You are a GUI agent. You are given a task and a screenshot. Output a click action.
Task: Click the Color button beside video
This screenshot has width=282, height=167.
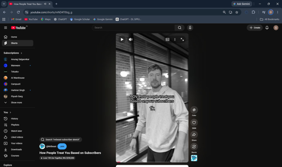[x=194, y=110]
